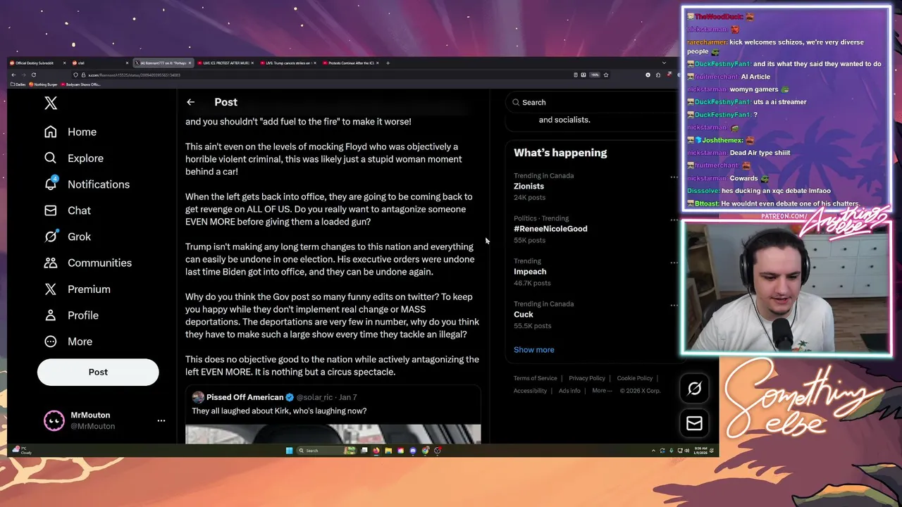Open the Bodycam Shows Offic... bookmark
The image size is (902, 507).
(81, 84)
